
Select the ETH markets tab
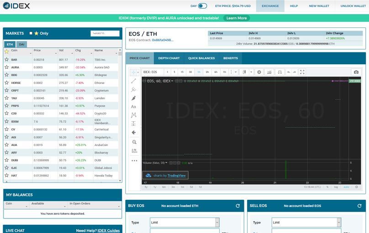click(10, 44)
